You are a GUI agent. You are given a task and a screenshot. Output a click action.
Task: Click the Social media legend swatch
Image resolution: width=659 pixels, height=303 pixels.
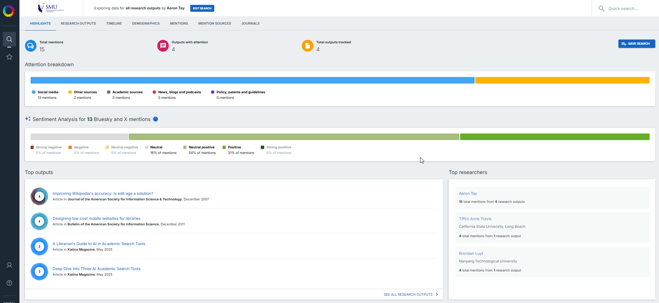(34, 92)
